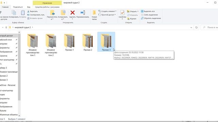Click the search field (Поиск в)
Viewport: 218px width, 122px height.
[210, 27]
